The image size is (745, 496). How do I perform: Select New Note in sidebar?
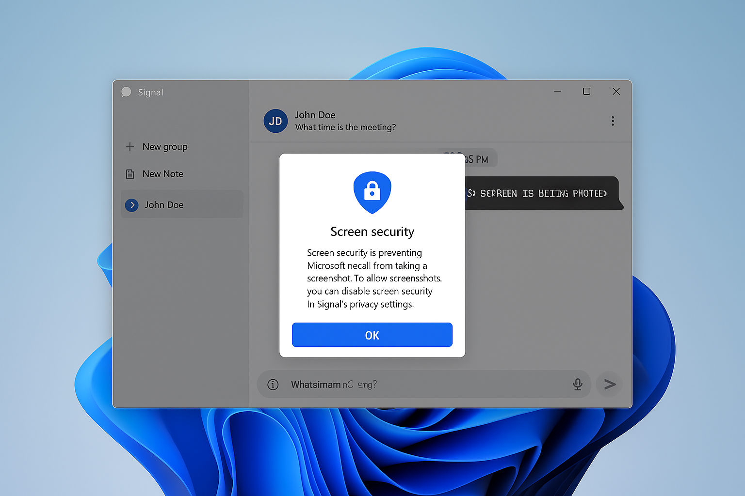point(163,174)
